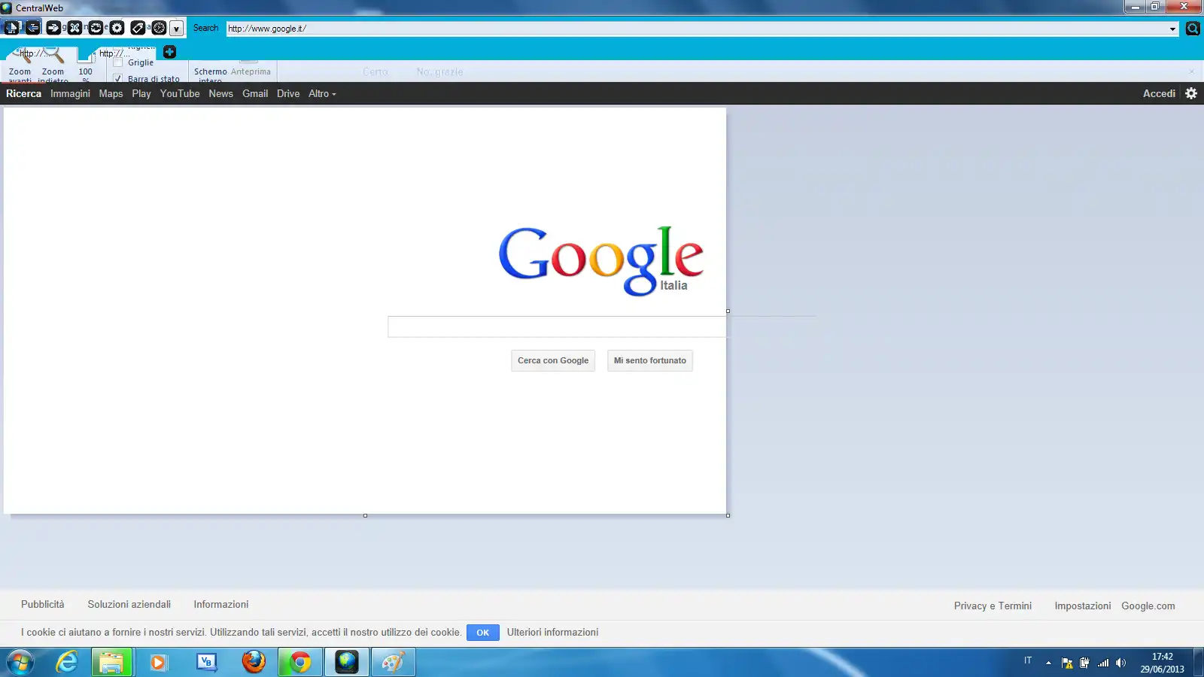Screen dimensions: 1204x677
Task: Click the Cerca con Google button
Action: click(x=553, y=361)
